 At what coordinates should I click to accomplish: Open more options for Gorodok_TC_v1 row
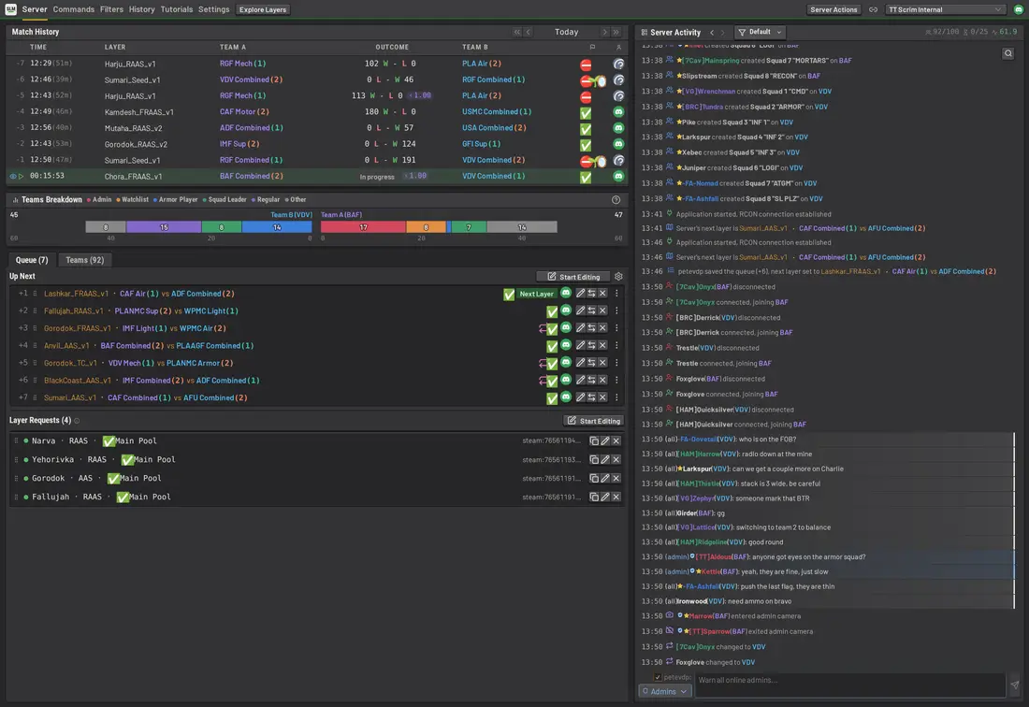616,362
